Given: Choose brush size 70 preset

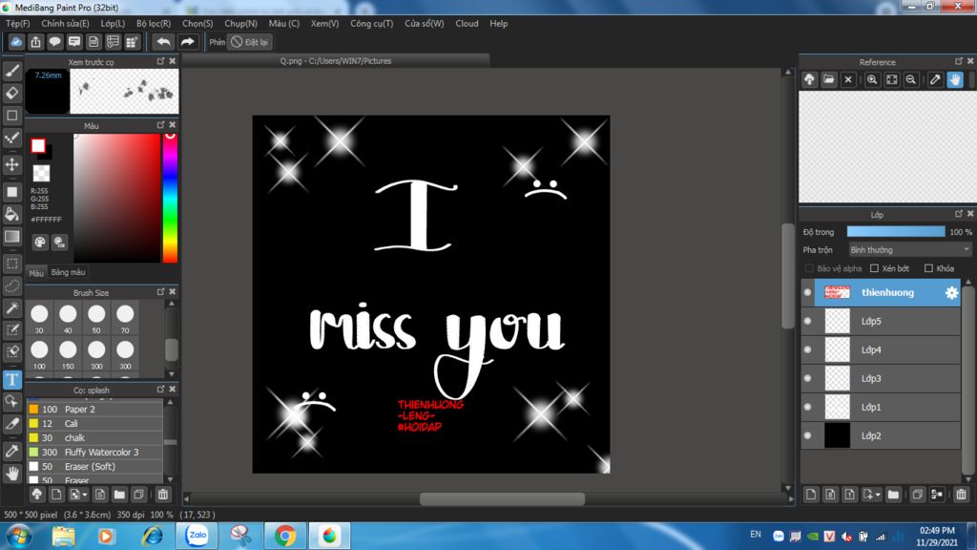Looking at the screenshot, I should click(x=125, y=319).
